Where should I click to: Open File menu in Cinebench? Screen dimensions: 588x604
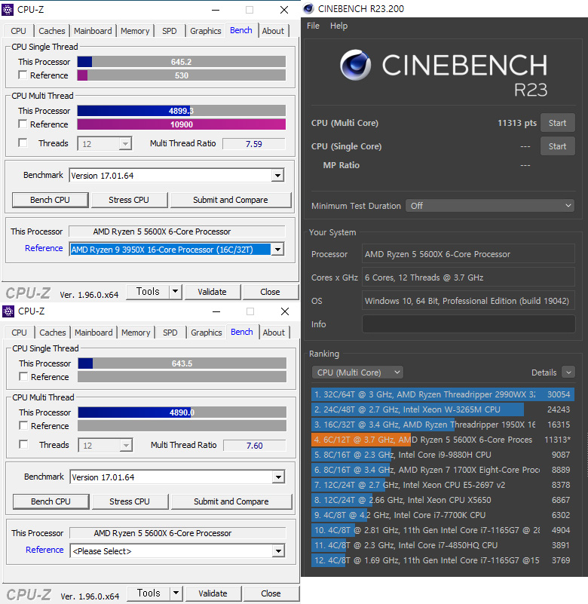pos(313,26)
